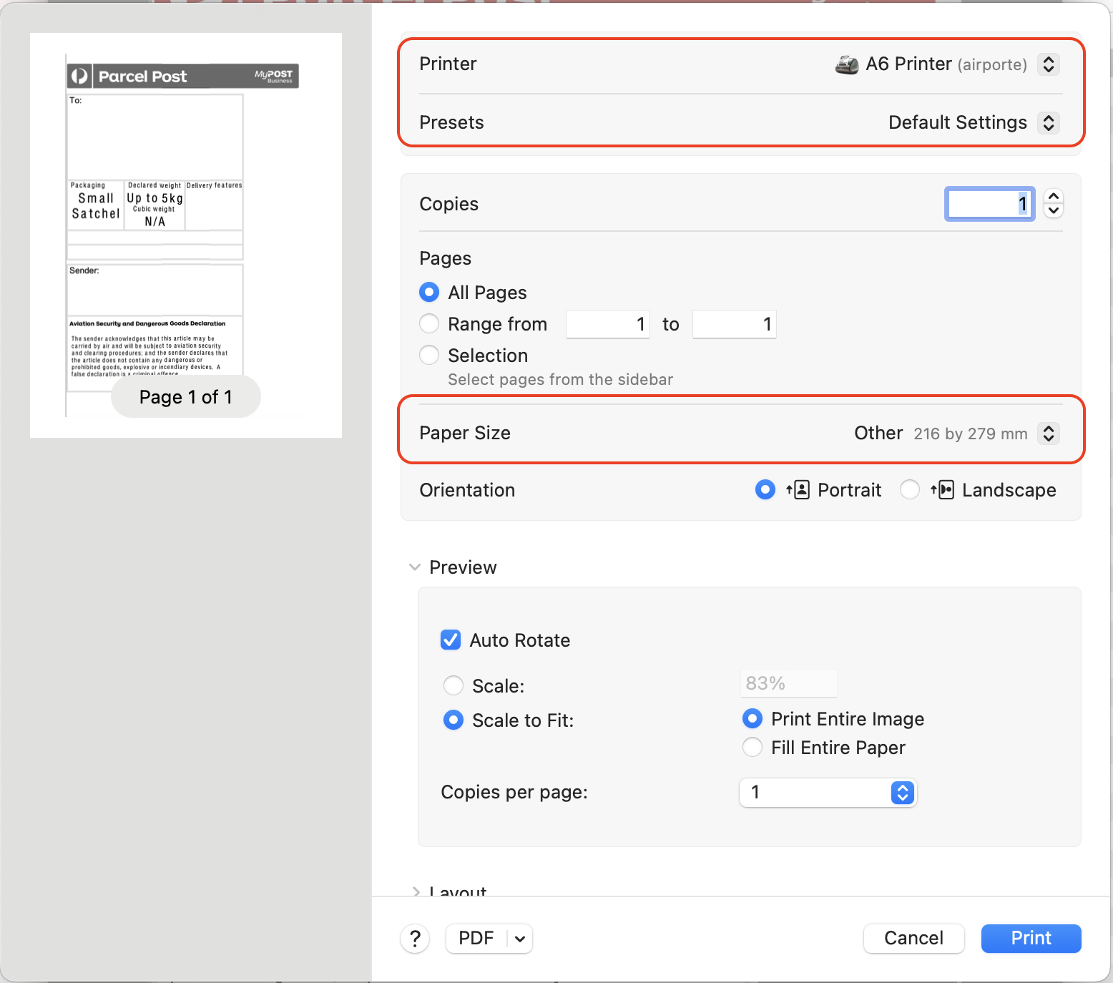Collapse the Preview section

tap(415, 567)
